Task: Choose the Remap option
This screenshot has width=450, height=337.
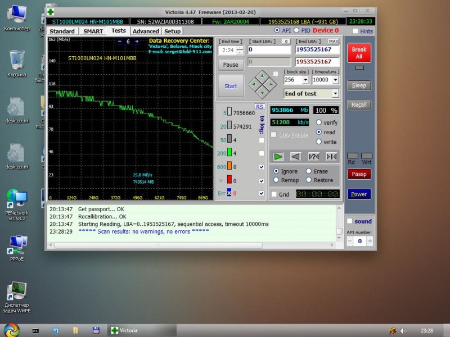Action: pos(277,180)
